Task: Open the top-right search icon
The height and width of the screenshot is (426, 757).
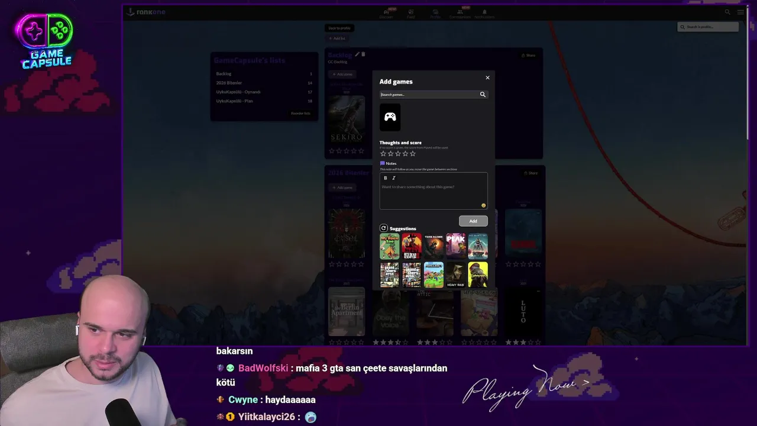Action: [727, 12]
